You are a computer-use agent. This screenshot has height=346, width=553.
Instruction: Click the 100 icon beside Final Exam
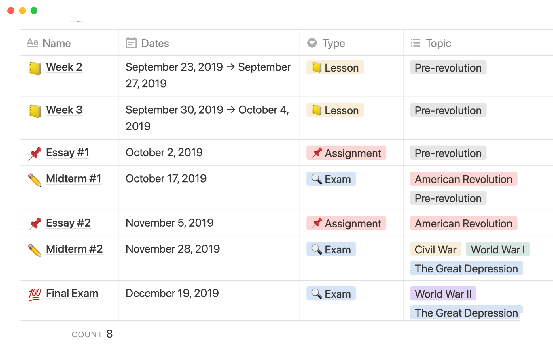[35, 294]
